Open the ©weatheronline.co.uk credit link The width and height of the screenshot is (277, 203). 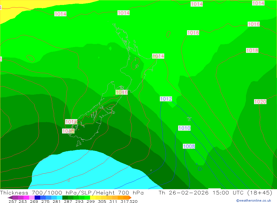coord(254,201)
